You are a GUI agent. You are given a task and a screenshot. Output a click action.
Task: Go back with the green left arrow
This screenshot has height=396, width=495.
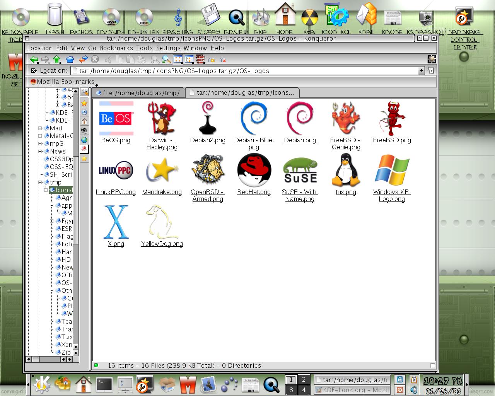34,59
